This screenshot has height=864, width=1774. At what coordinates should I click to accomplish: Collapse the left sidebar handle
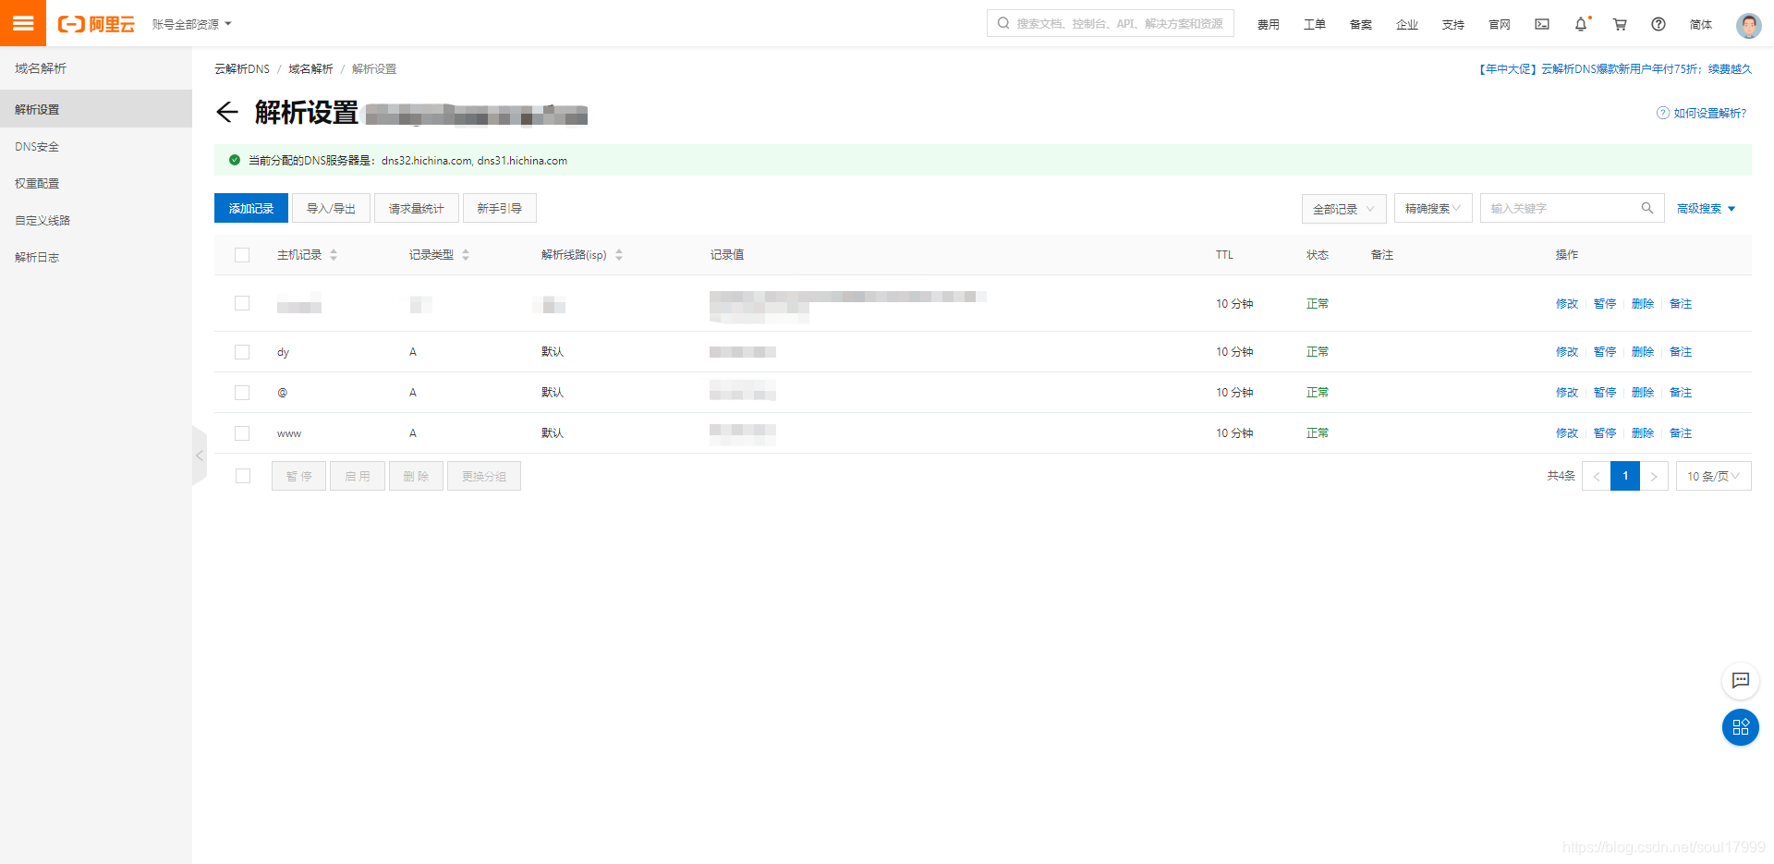pyautogui.click(x=200, y=456)
